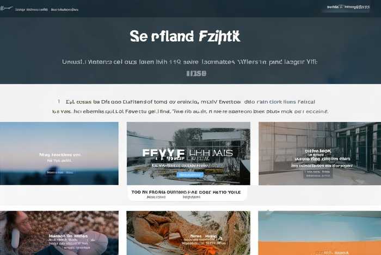Screen dimensions: 381x255
Task: Open the blue twilight sky thumbnail card
Action: pos(59,154)
